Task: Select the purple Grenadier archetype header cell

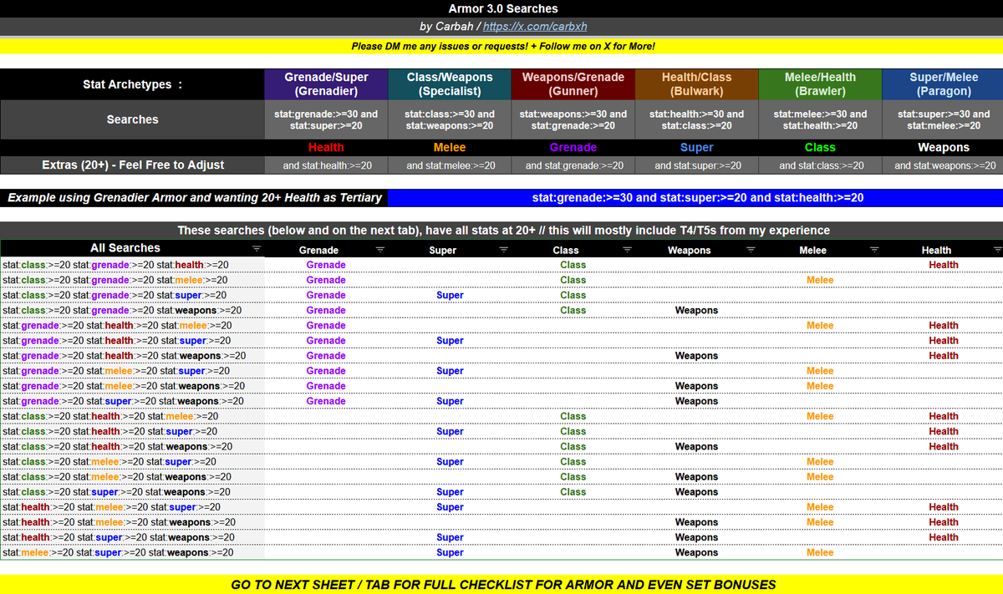Action: click(326, 84)
